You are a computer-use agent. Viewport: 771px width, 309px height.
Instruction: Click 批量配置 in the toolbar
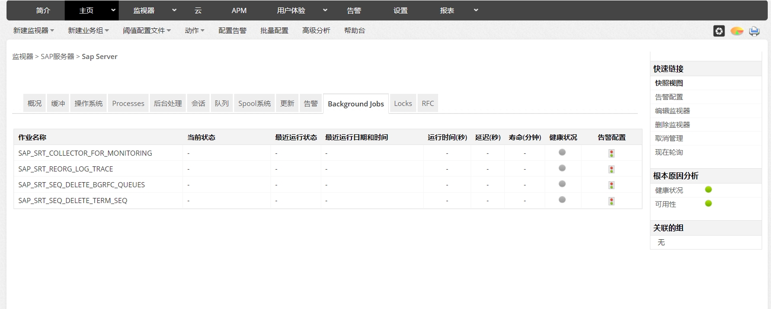[x=274, y=31]
